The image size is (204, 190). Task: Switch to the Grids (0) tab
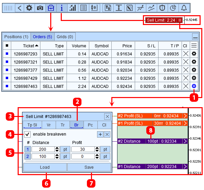[65, 37]
